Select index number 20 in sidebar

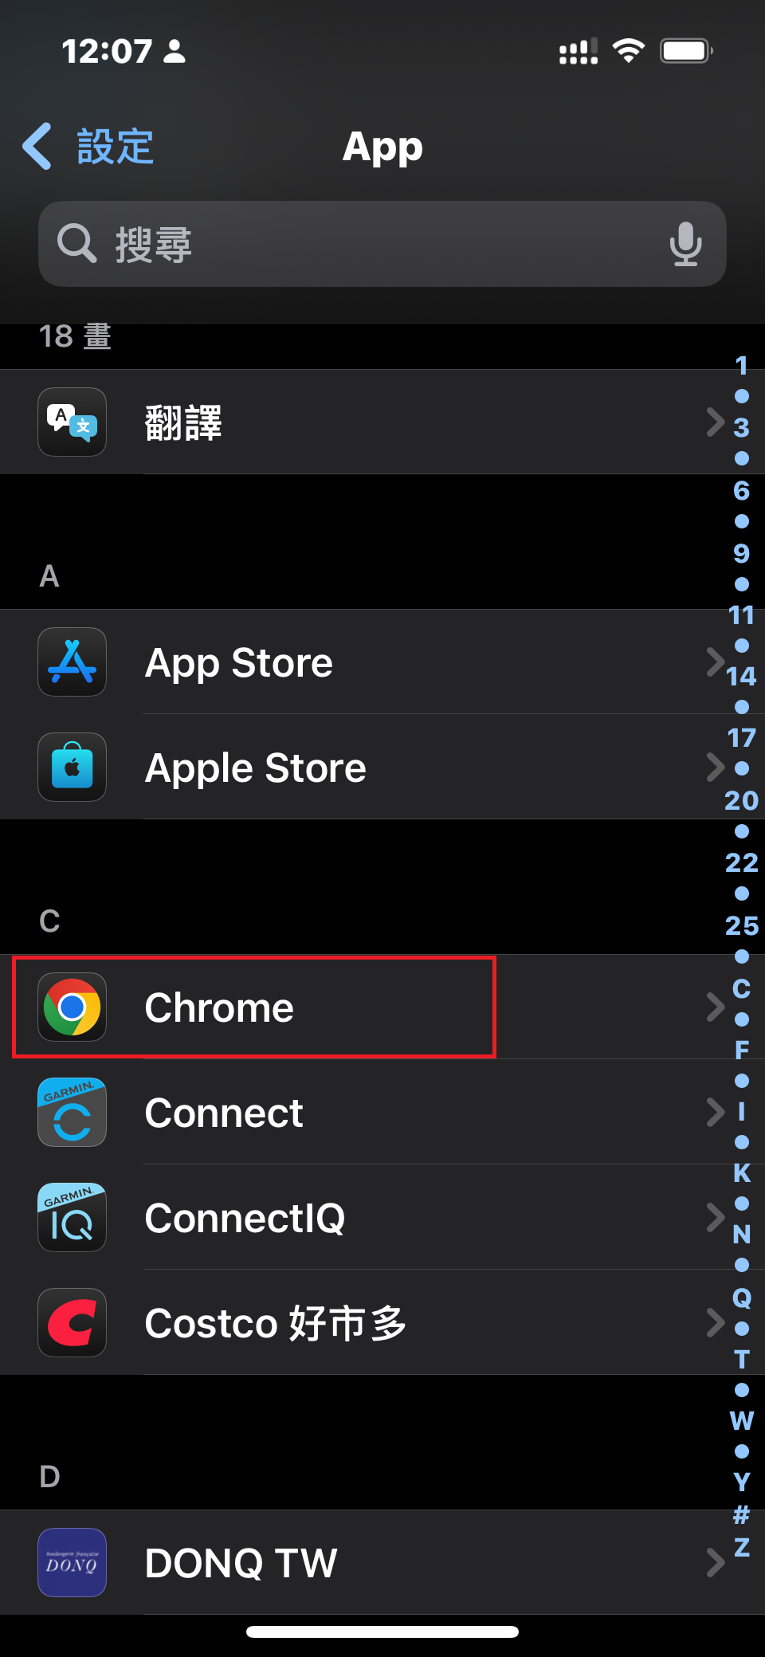click(741, 800)
